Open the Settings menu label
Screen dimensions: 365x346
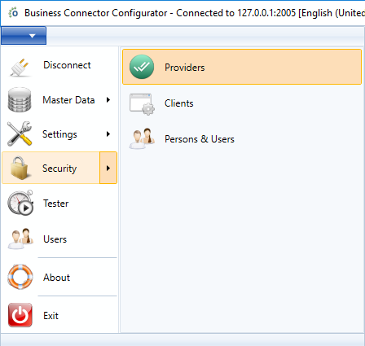[59, 134]
